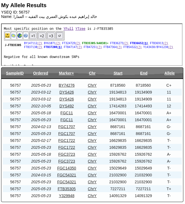This screenshot has width=185, height=204.
Task: Select the start value 8718560
Action: coord(118,85)
